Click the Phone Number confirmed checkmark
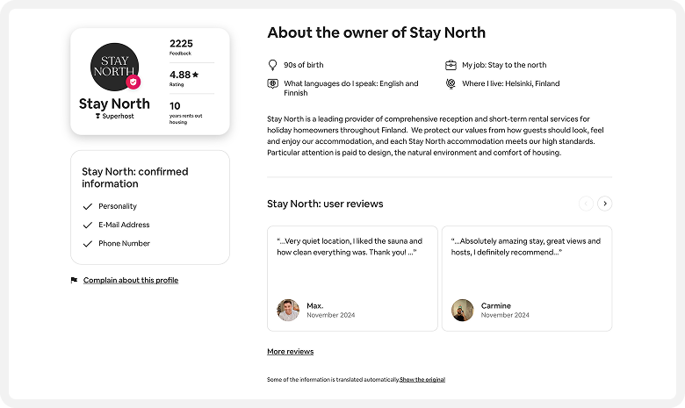The width and height of the screenshot is (685, 408). (87, 244)
